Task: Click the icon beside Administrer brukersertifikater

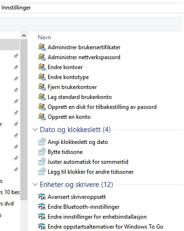Action: (42, 47)
